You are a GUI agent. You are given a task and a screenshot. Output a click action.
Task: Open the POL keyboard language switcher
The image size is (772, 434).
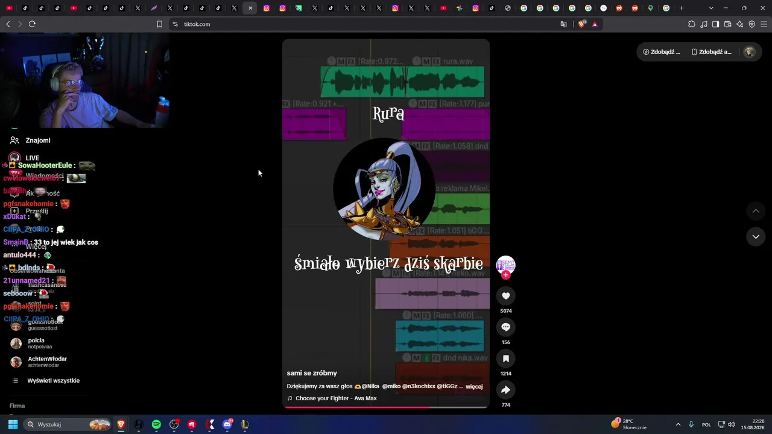[706, 424]
